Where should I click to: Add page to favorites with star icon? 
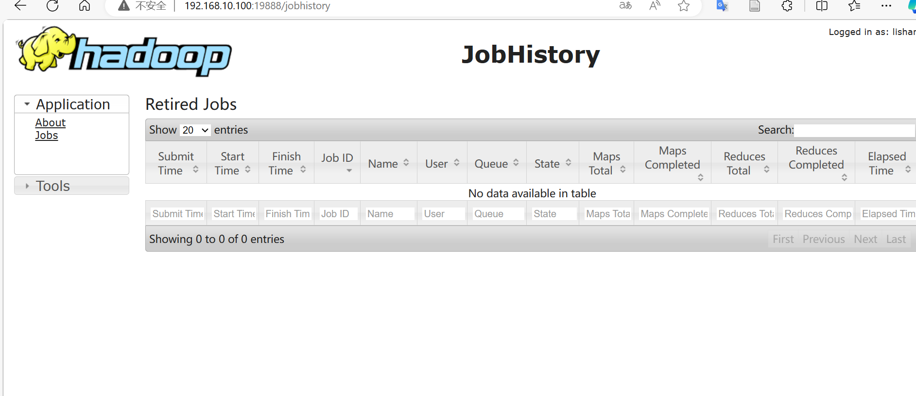[684, 6]
